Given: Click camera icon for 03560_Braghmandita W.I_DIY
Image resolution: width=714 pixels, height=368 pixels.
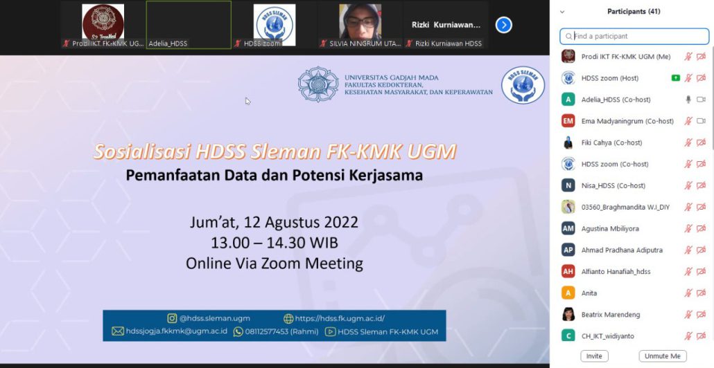Looking at the screenshot, I should tap(701, 207).
